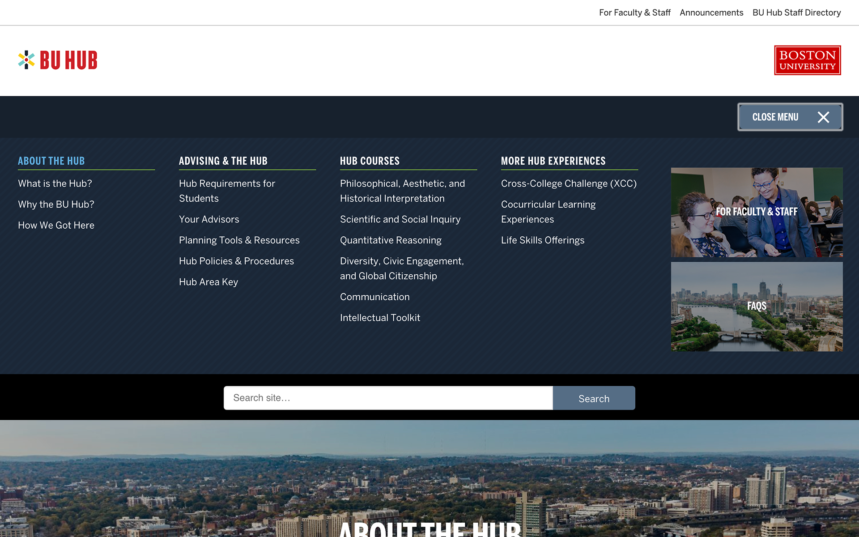Image resolution: width=859 pixels, height=537 pixels.
Task: View Hub Policies & Procedures
Action: (236, 261)
